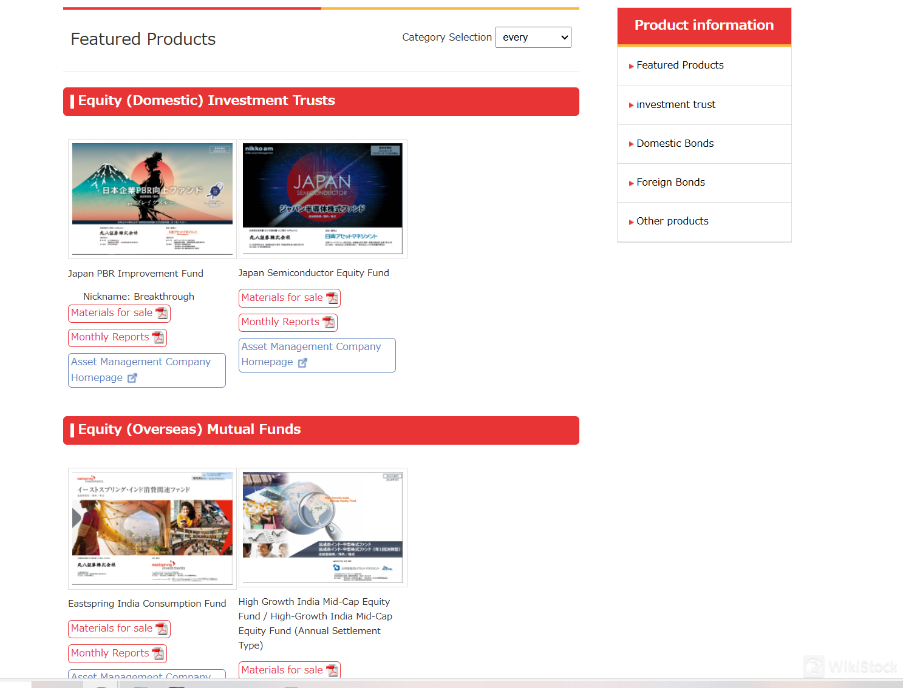Click PDF icon beside Semiconductor Materials for sale
This screenshot has width=903, height=688.
click(x=332, y=298)
